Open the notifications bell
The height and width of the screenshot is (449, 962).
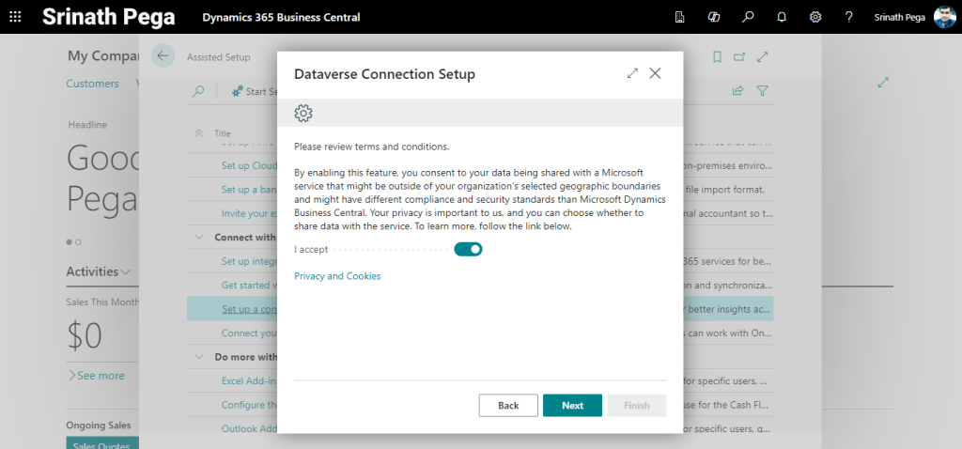[x=782, y=17]
